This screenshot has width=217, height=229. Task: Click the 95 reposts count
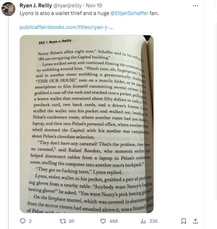pos(72,221)
